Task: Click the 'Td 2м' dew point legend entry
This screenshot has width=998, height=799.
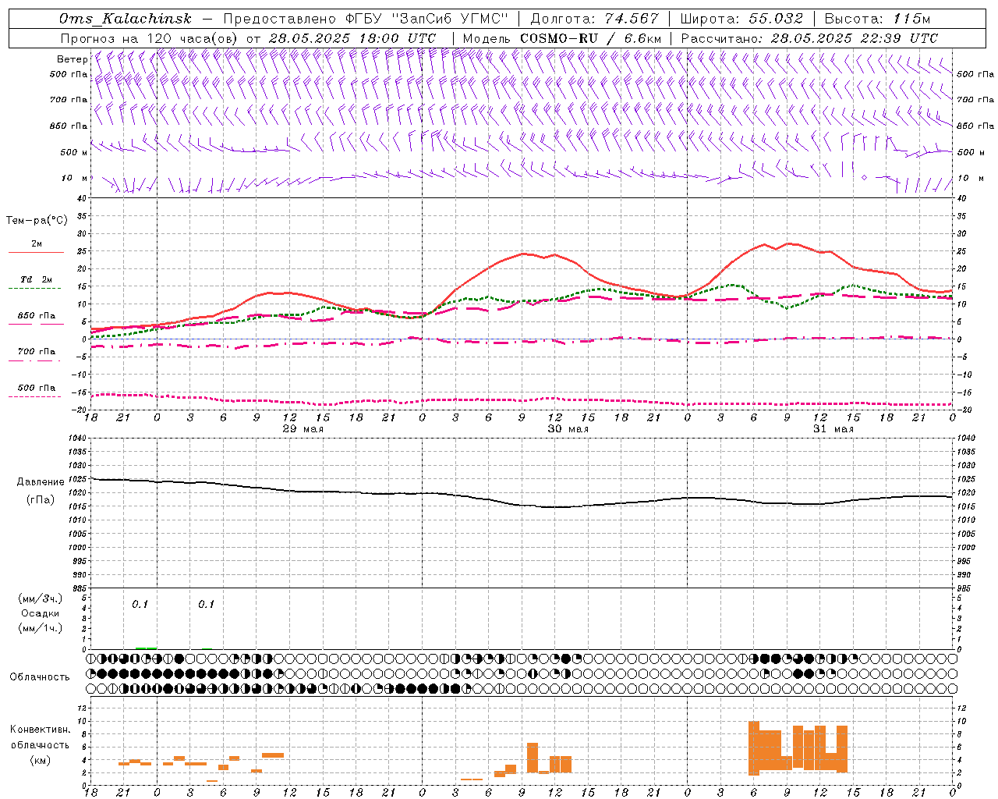Action: click(36, 280)
